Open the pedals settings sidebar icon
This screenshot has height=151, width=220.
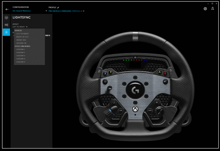(x=6, y=25)
